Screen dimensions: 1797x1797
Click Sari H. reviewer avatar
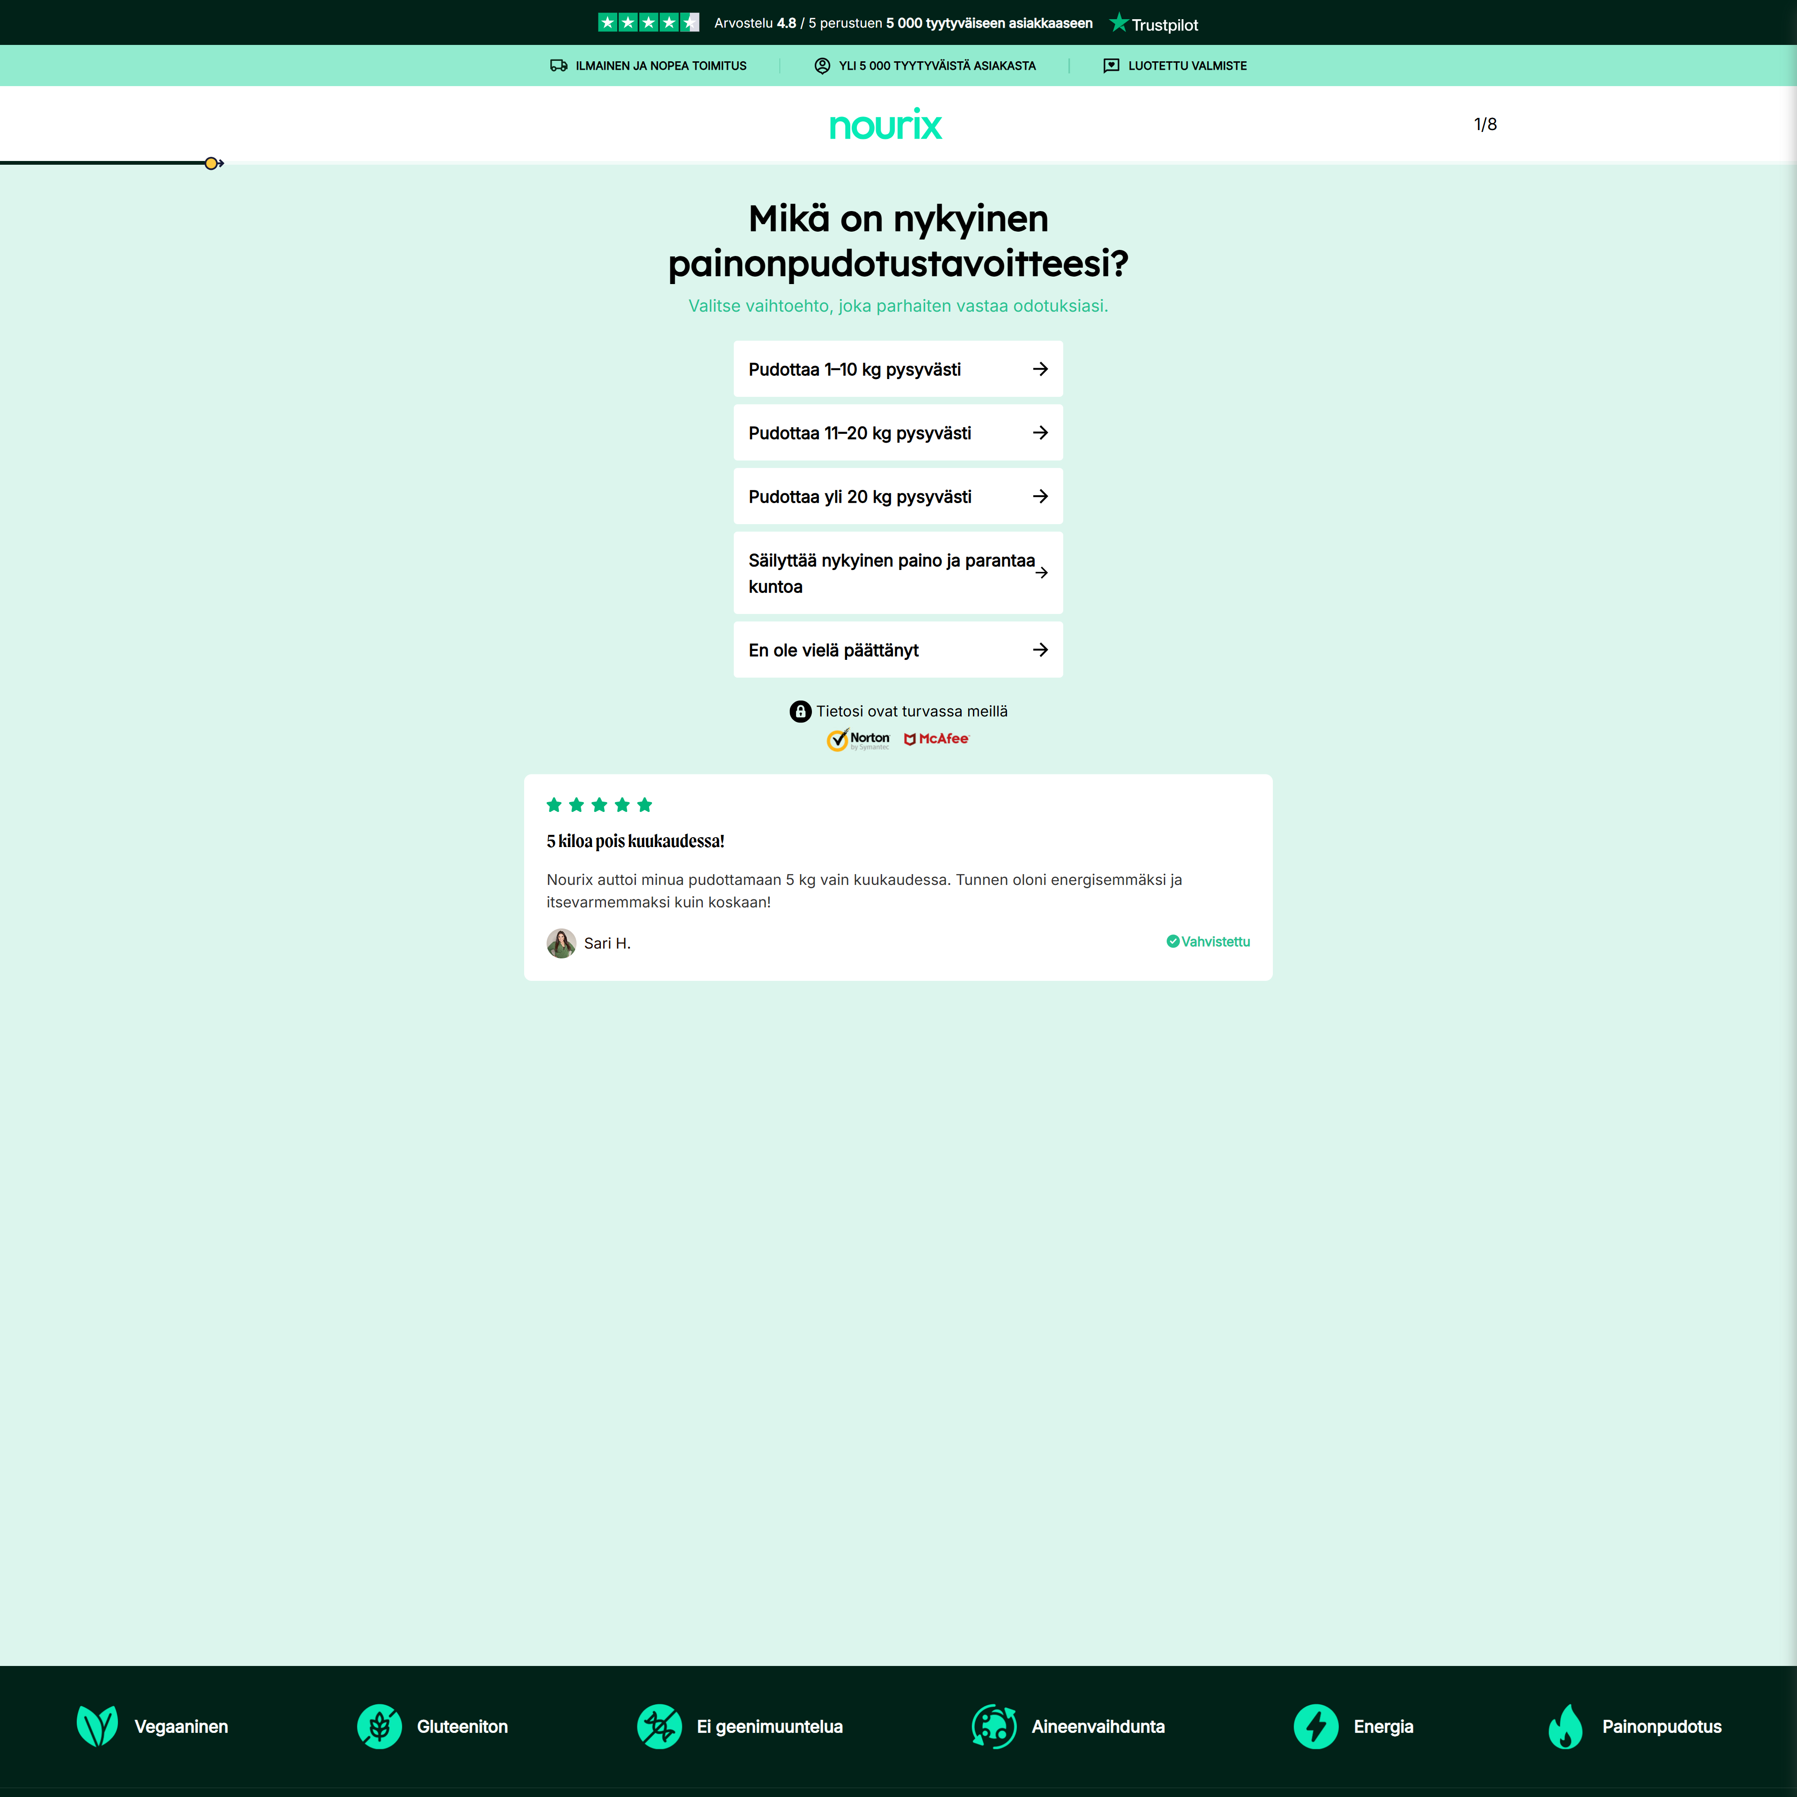pyautogui.click(x=561, y=943)
